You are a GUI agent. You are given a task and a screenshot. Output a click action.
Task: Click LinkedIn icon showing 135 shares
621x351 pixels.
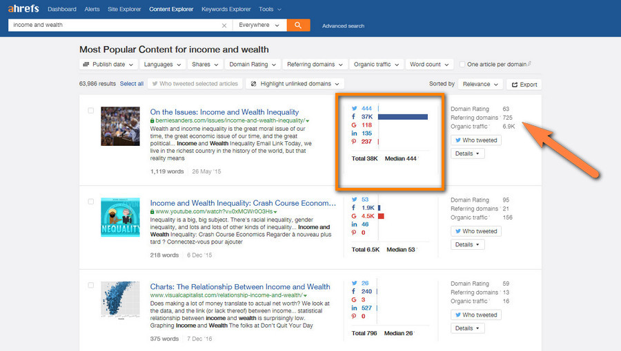click(354, 134)
